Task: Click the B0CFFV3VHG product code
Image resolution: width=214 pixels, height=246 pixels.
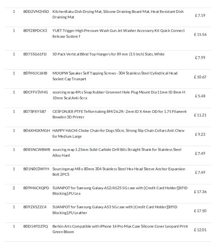Action: (36, 92)
